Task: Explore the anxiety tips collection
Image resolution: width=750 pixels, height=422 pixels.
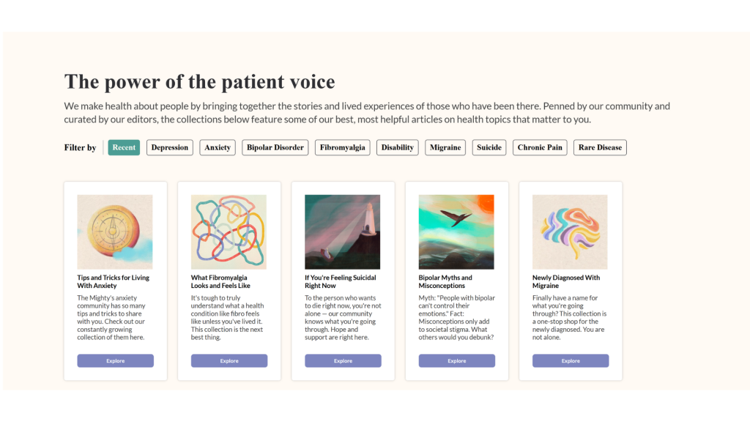Action: 115,360
